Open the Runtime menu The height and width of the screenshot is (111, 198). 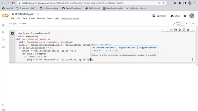coord(41,18)
